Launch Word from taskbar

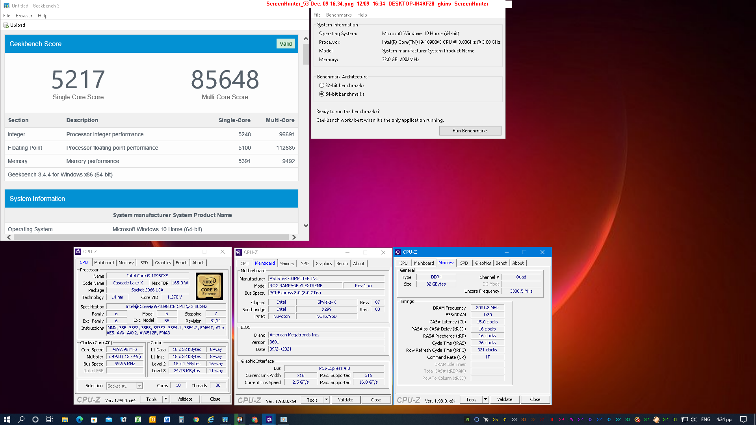click(x=167, y=419)
